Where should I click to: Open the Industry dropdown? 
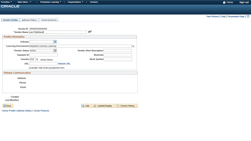coord(55,42)
